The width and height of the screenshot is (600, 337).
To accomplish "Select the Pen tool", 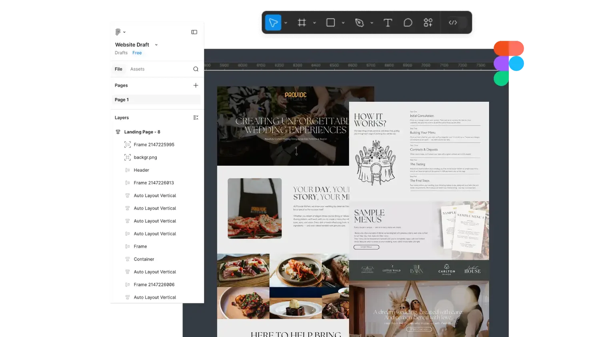I will pos(359,23).
